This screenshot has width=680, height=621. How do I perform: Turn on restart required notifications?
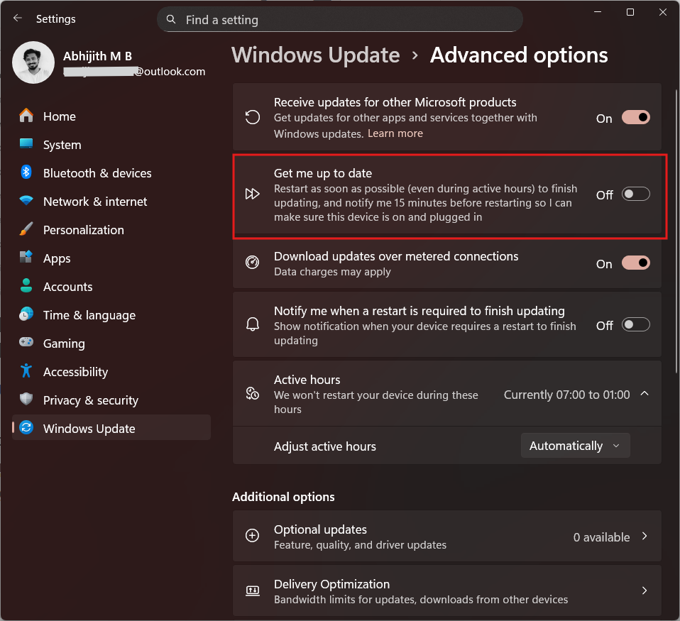pos(635,324)
